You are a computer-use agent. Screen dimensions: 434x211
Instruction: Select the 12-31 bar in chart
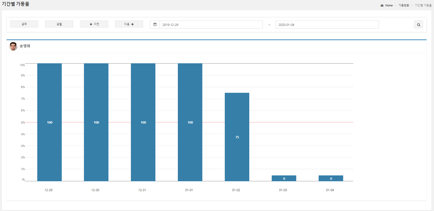coord(143,122)
